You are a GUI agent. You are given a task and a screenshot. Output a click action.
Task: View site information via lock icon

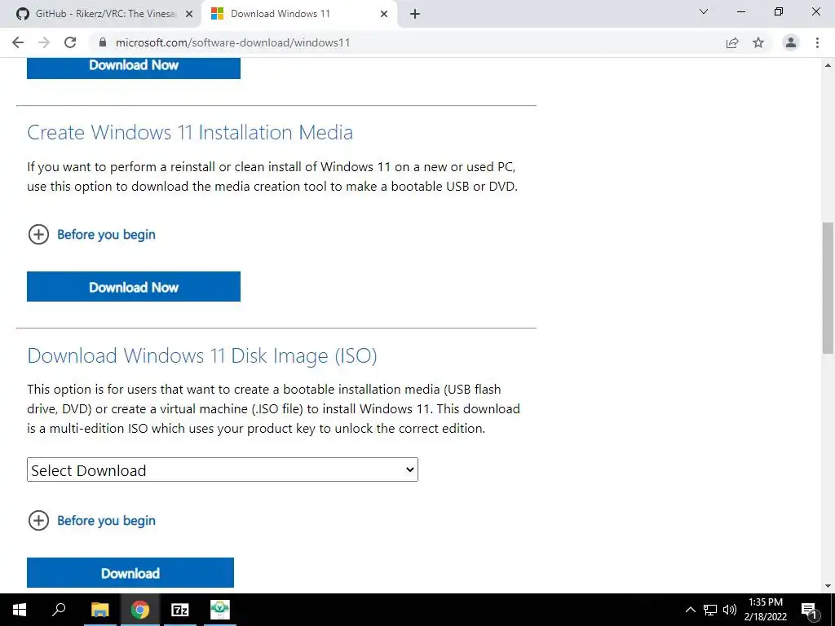104,42
